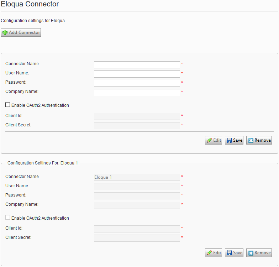This screenshot has height=267, width=279.
Task: Click Save in the new connector form
Action: point(234,140)
